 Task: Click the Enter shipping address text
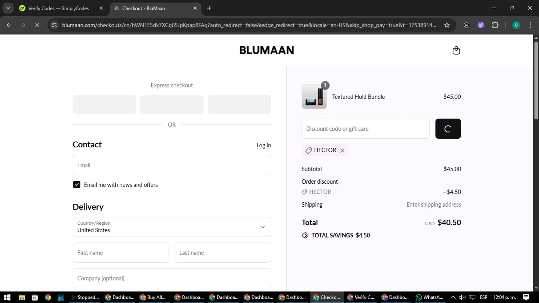pos(434,205)
